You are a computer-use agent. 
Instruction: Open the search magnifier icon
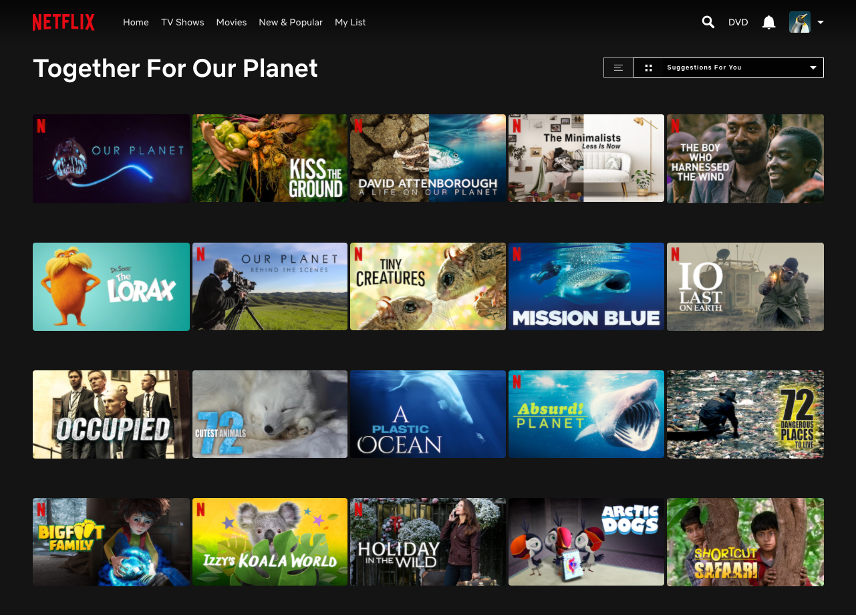[x=708, y=22]
